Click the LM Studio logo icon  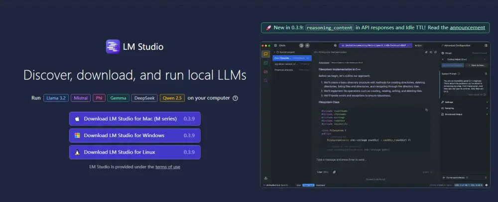pos(113,46)
